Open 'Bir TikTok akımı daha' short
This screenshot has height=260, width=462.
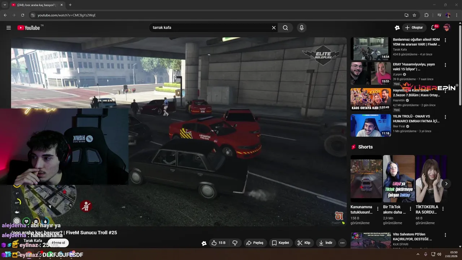[x=398, y=179]
